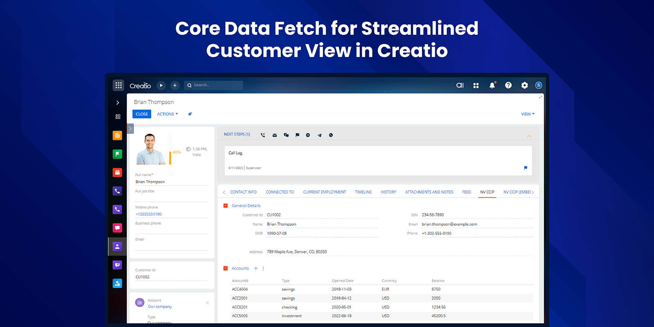
Task: Click the plus quick-add button
Action: click(x=175, y=85)
